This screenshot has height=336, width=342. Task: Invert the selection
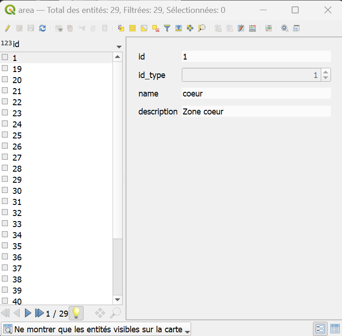tap(144, 28)
